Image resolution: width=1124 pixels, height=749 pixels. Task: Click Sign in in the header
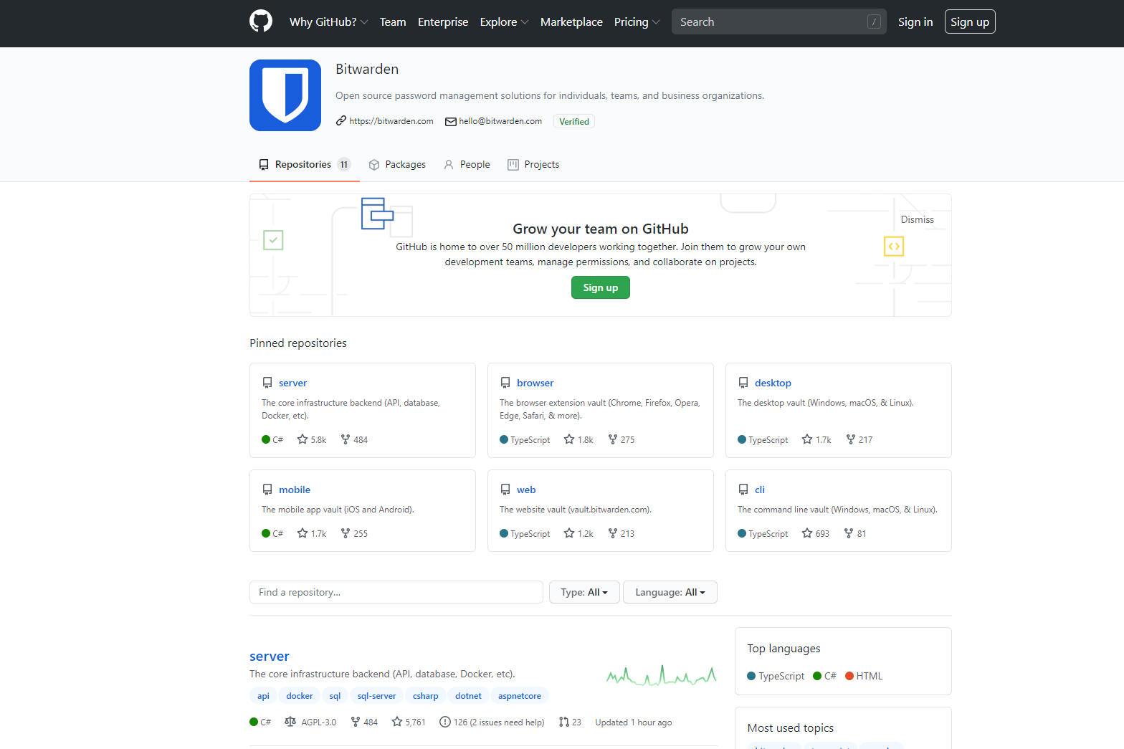click(x=915, y=22)
